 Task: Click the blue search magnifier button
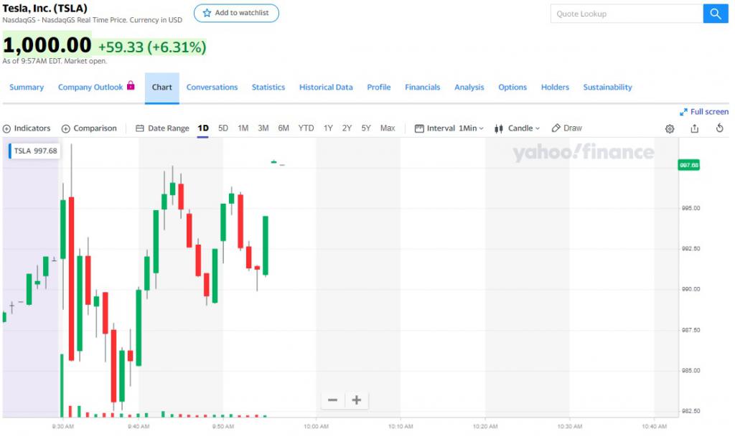(716, 14)
